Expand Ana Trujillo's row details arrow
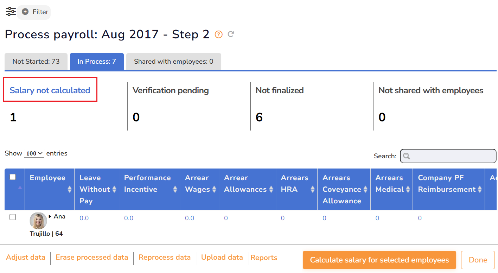Viewport: 498px width, 273px height. pos(50,216)
